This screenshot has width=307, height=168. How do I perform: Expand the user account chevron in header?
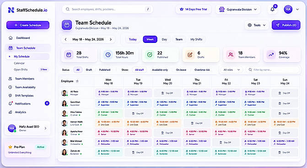(x=297, y=10)
